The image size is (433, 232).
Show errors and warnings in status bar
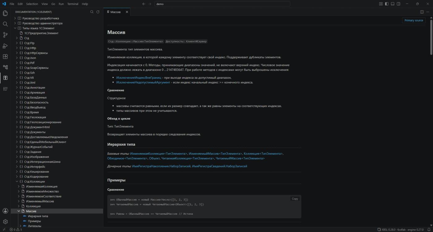click(16, 230)
